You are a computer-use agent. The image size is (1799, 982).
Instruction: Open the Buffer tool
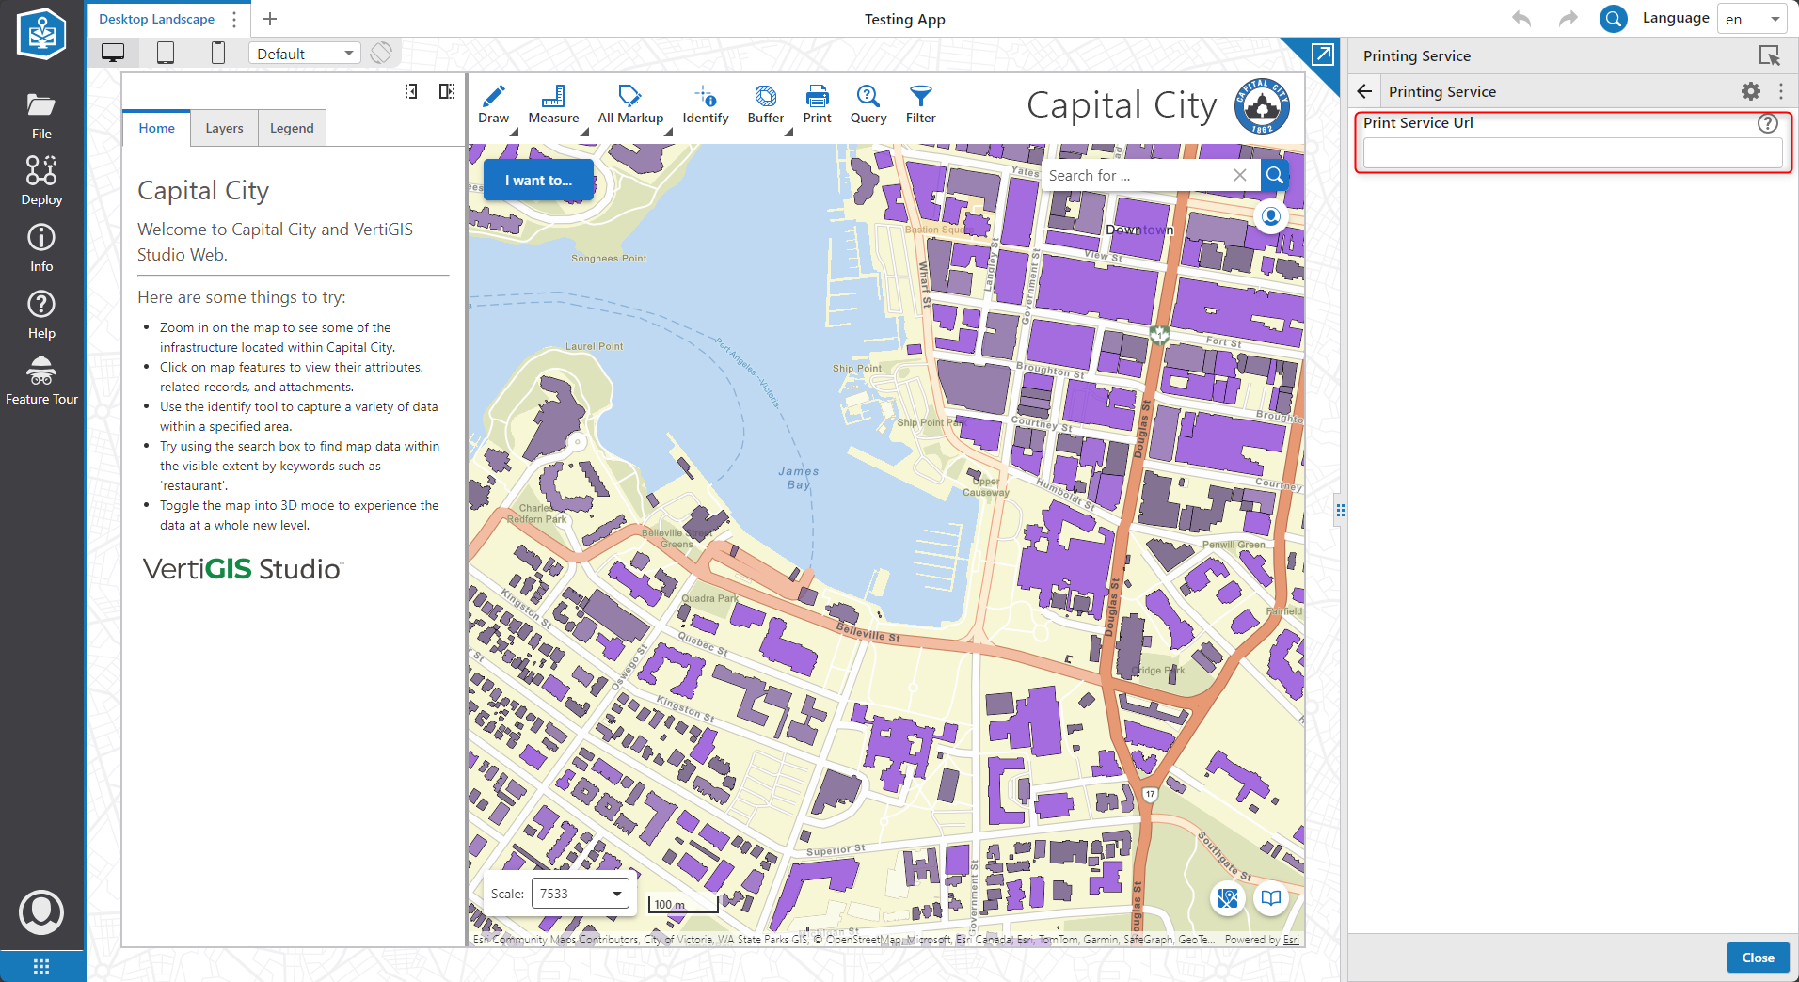click(x=765, y=103)
